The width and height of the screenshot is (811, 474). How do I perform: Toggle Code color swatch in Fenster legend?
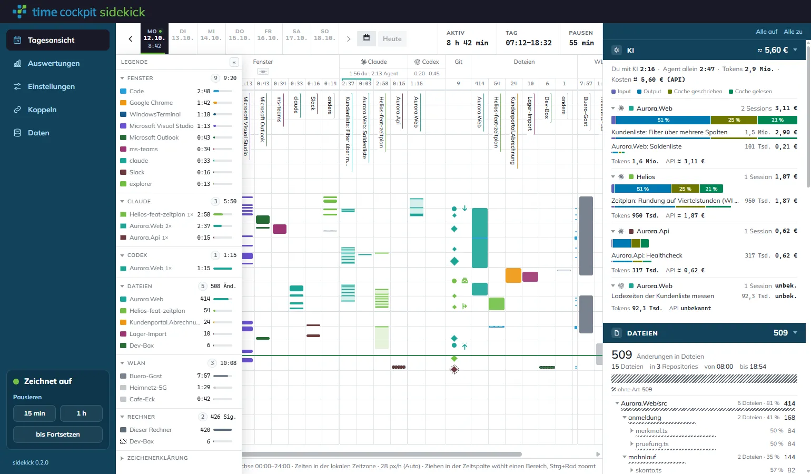click(x=123, y=91)
